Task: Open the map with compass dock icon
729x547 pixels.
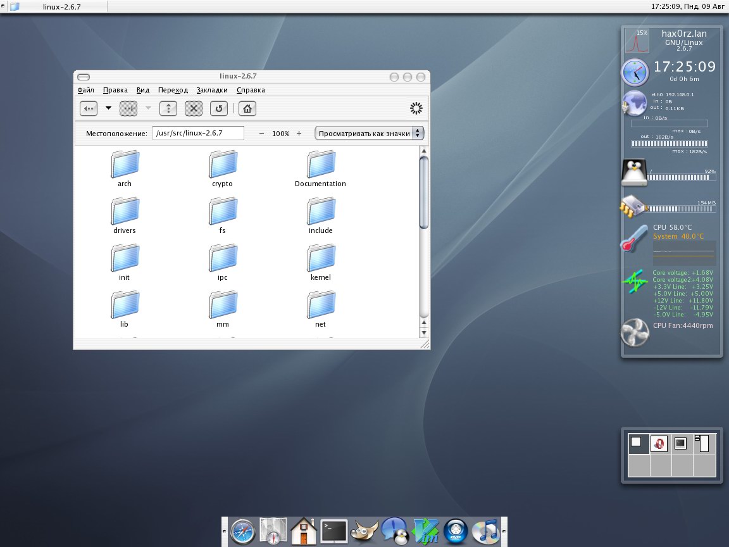Action: click(x=273, y=531)
